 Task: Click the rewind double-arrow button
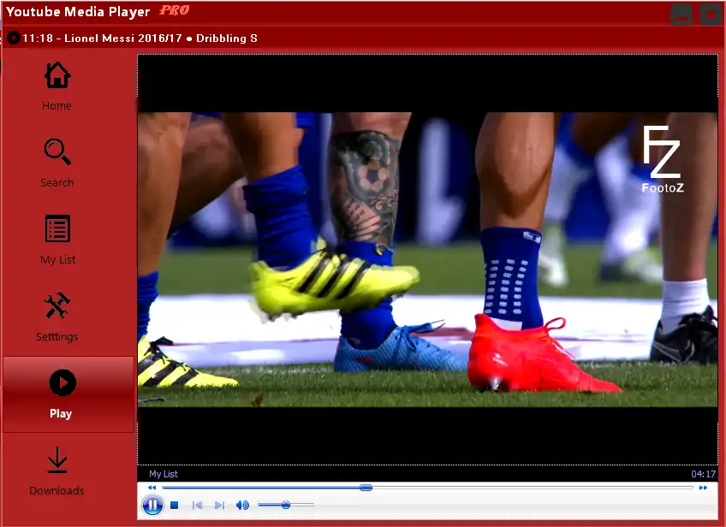pos(152,488)
